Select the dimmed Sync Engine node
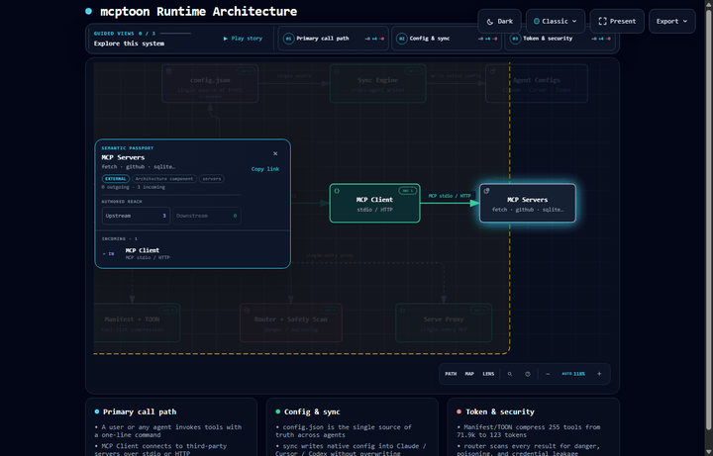The height and width of the screenshot is (456, 713). (377, 83)
